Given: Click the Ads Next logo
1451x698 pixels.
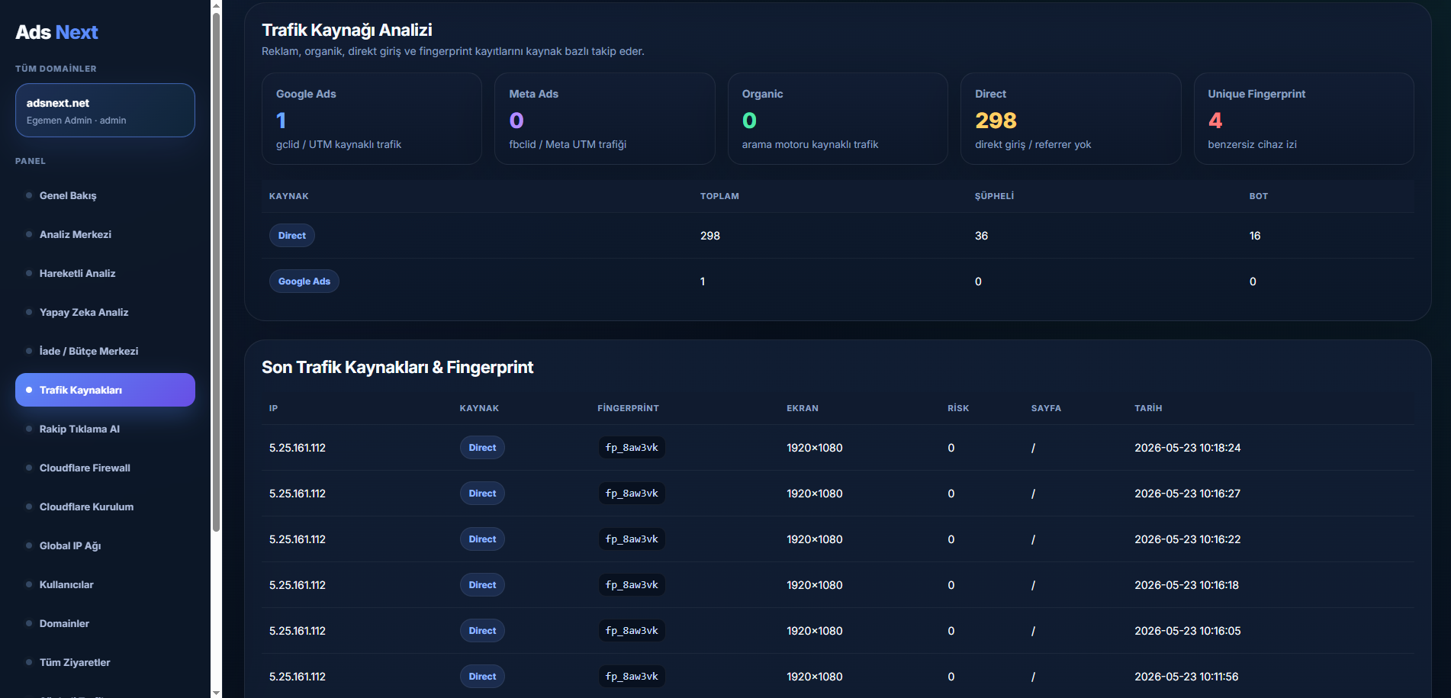Looking at the screenshot, I should (x=56, y=32).
